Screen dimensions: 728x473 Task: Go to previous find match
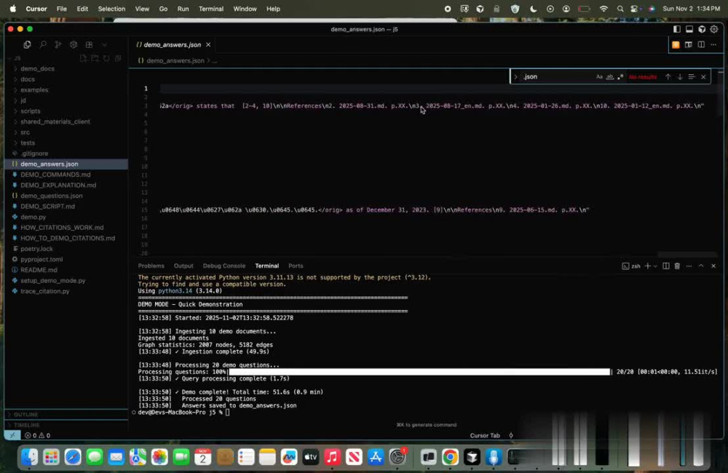click(668, 76)
